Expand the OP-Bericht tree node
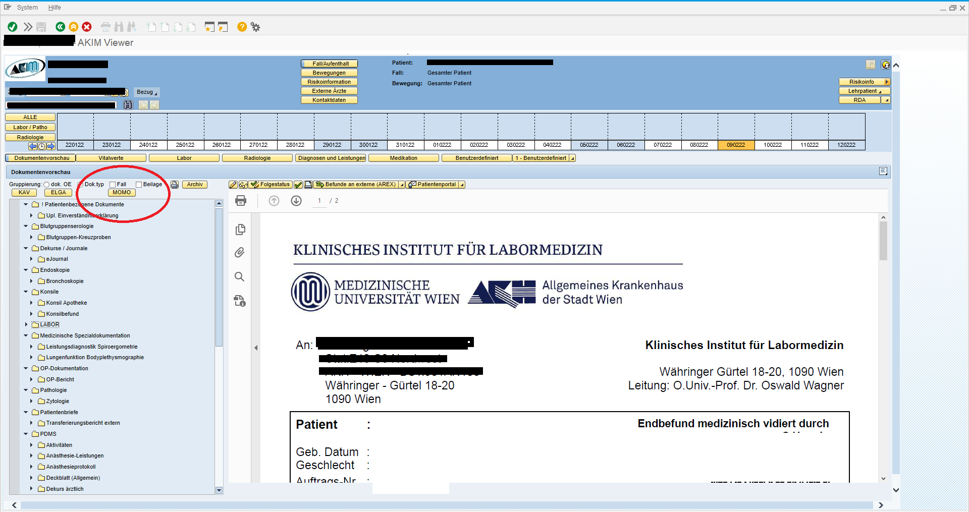969x512 pixels. point(31,379)
